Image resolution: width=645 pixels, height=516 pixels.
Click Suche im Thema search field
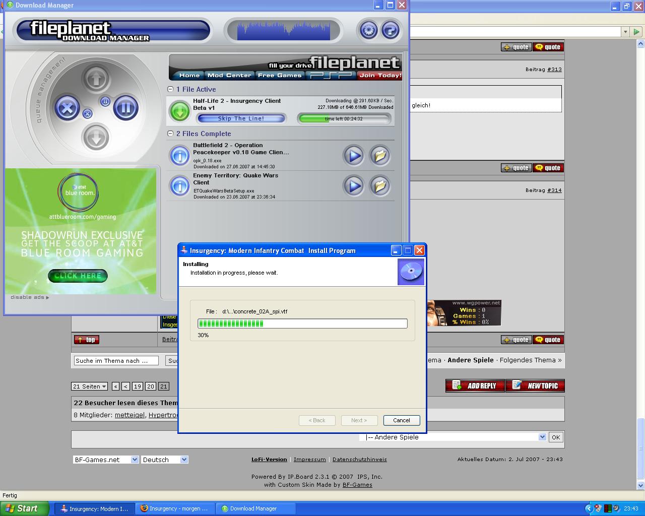[x=116, y=361]
